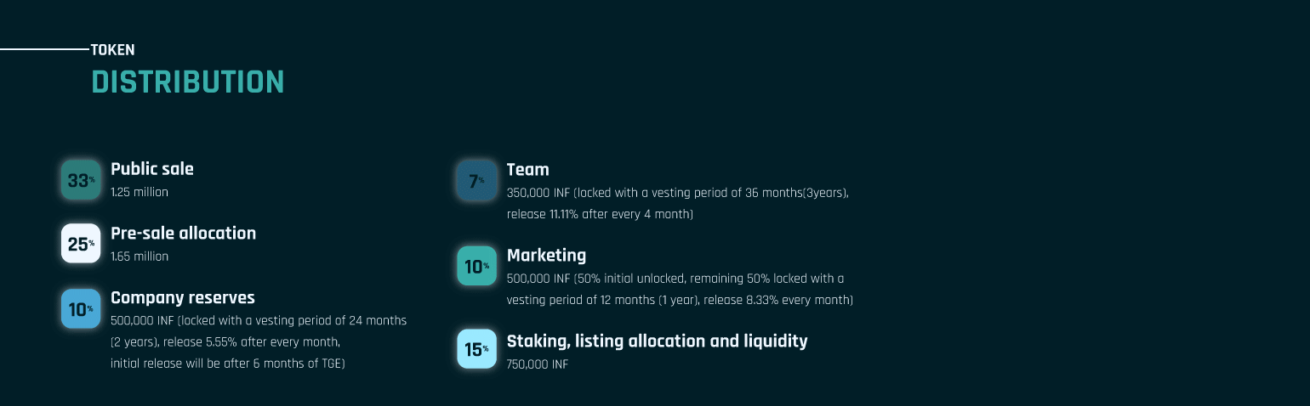
Task: Click the DISTRIBUTION section title
Action: pyautogui.click(x=188, y=82)
